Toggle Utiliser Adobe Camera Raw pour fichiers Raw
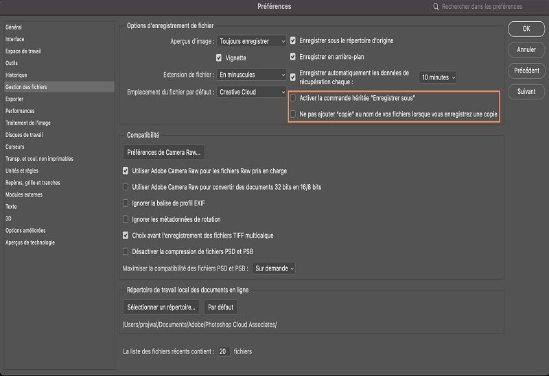The image size is (549, 376). point(126,171)
